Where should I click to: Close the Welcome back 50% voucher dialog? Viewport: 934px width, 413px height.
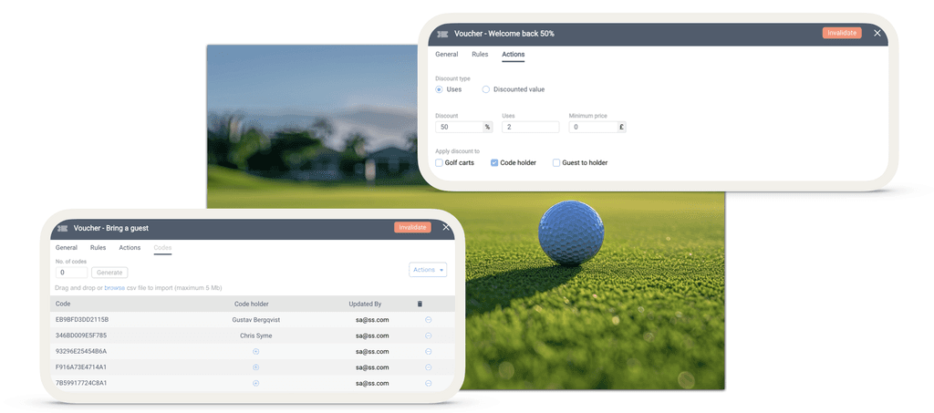click(877, 34)
